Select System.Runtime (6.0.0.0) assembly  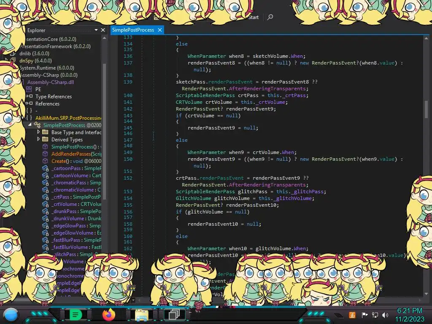click(x=47, y=68)
